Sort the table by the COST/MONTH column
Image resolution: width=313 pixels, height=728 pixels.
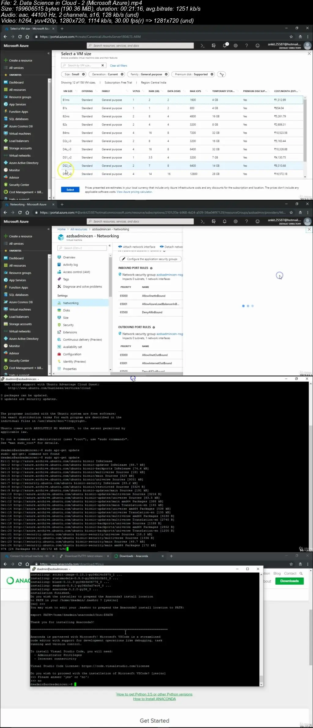286,91
